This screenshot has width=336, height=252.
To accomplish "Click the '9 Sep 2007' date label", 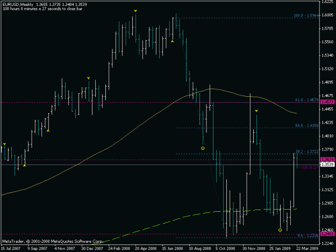I will [37, 248].
